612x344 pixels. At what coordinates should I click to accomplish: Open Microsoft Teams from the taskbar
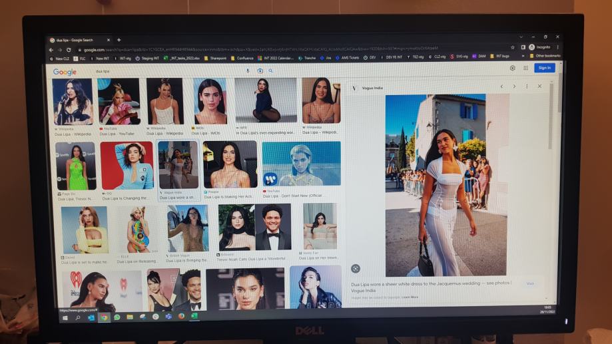click(168, 316)
